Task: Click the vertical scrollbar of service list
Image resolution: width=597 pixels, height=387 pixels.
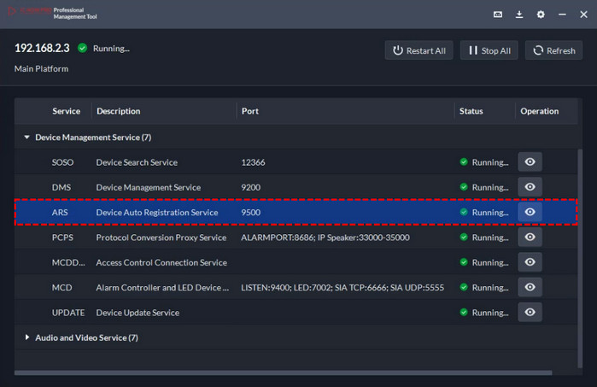Action: (x=580, y=258)
